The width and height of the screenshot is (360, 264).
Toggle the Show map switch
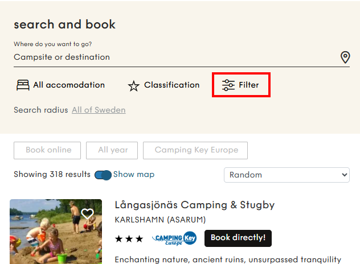pos(103,175)
